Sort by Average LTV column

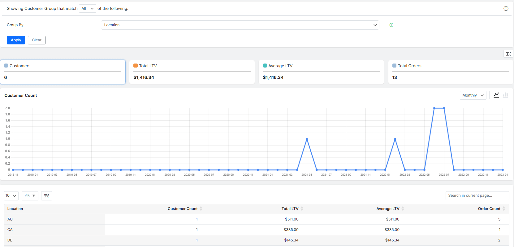[403, 209]
